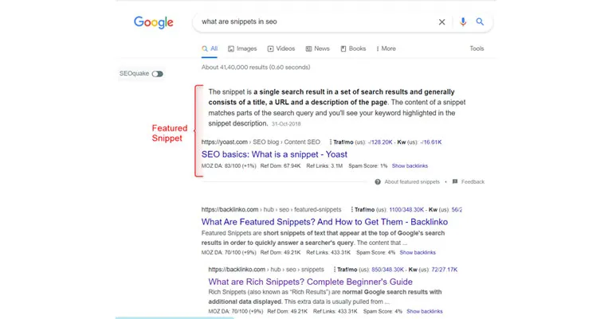Open the Videos tab
This screenshot has height=319, width=612.
click(x=281, y=49)
